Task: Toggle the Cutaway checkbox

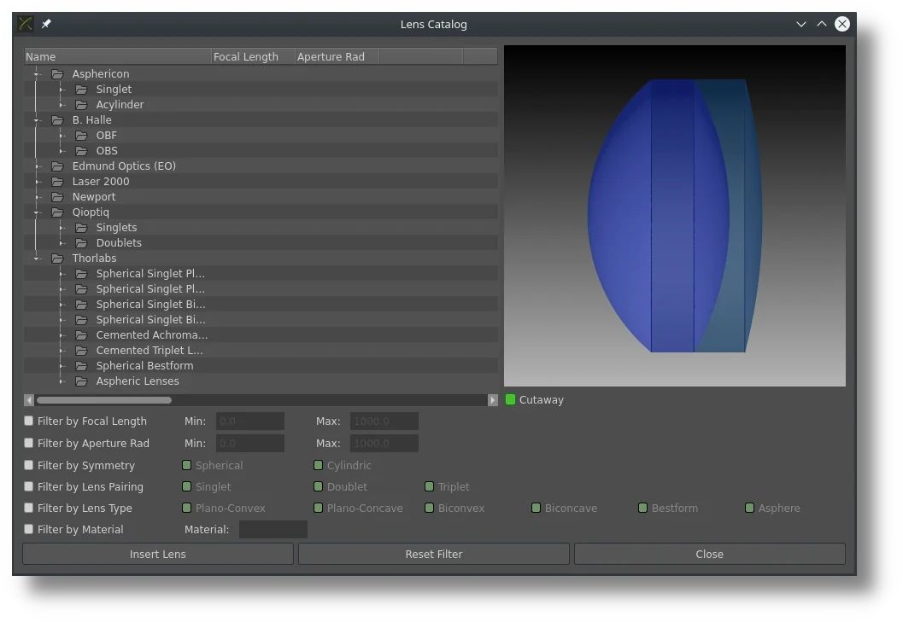Action: pos(511,399)
